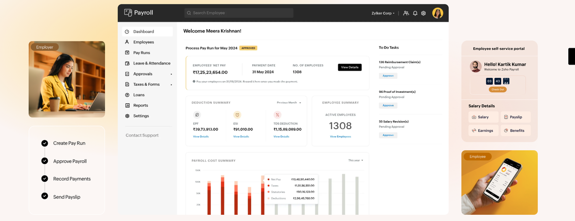This screenshot has width=575, height=221.
Task: Click the info icon below net pay
Action: [x=194, y=81]
